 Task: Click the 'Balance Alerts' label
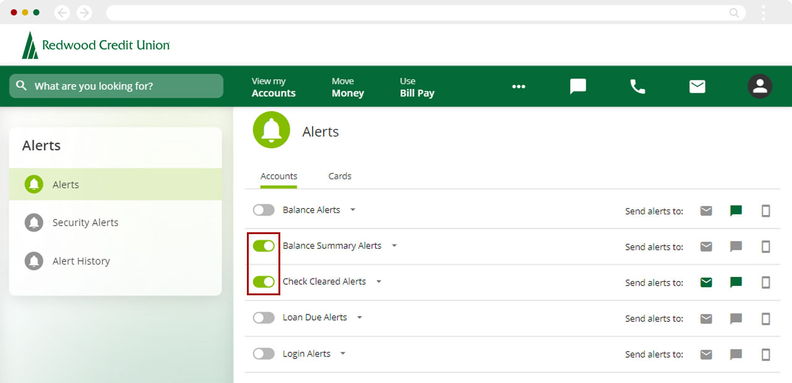coord(311,210)
